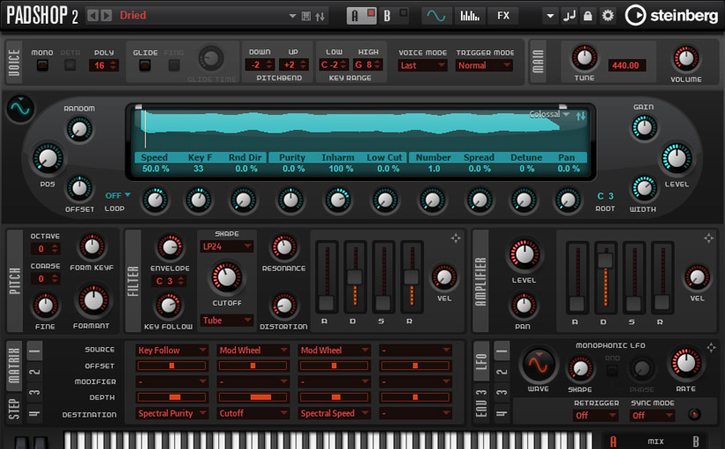725x449 pixels.
Task: Click the oscillator Gain knob
Action: [644, 127]
